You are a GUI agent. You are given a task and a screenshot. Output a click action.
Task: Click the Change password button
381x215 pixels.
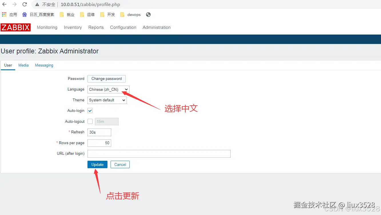point(106,79)
